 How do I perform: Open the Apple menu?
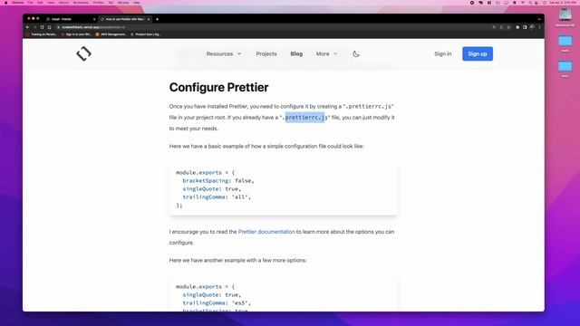tap(5, 3)
